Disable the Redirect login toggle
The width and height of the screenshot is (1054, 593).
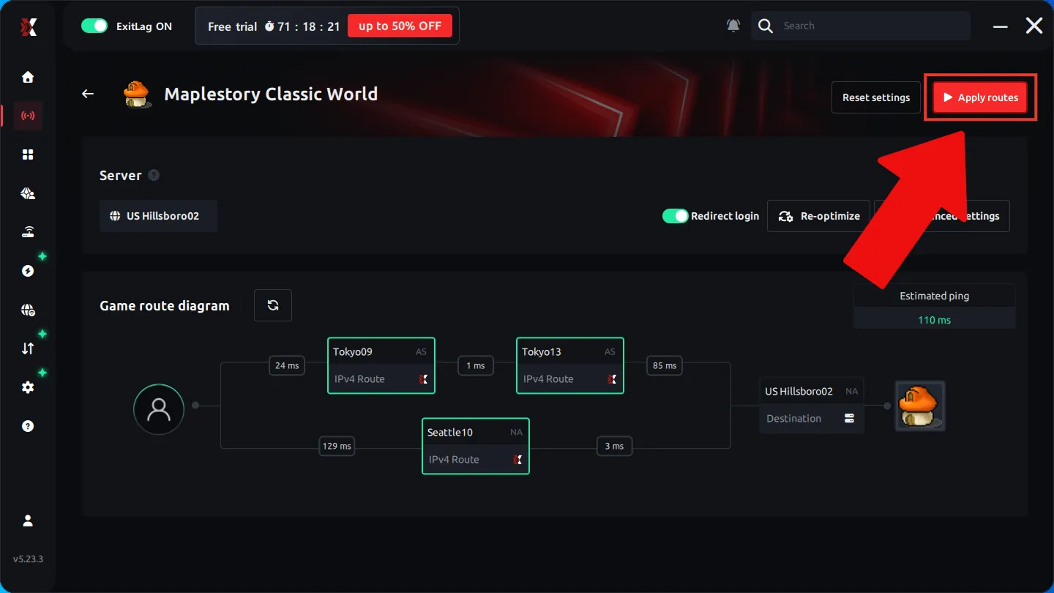(675, 216)
